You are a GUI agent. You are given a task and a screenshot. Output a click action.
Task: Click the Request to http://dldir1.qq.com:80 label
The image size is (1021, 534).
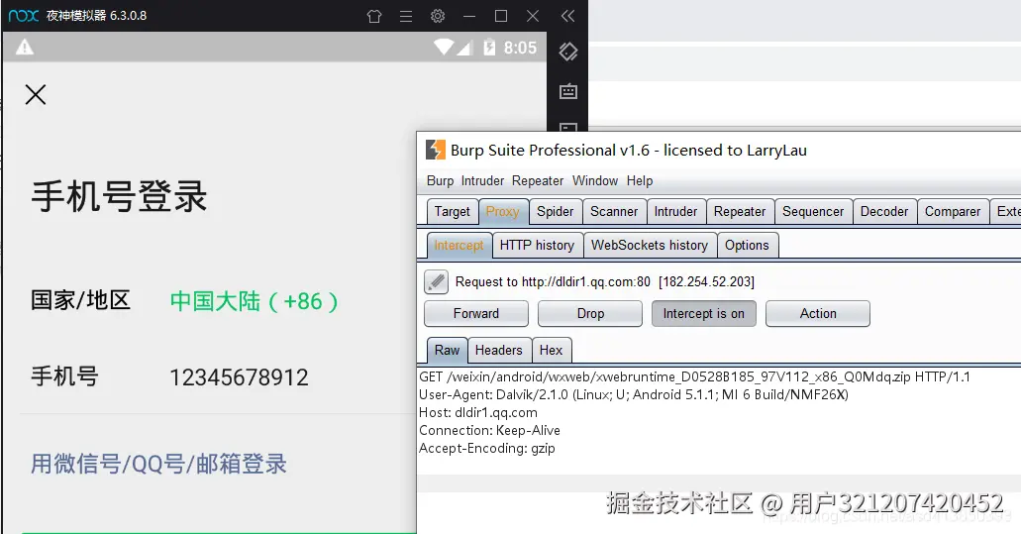click(553, 282)
